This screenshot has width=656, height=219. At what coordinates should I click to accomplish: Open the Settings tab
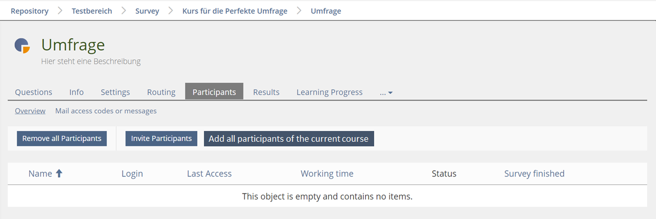click(115, 92)
